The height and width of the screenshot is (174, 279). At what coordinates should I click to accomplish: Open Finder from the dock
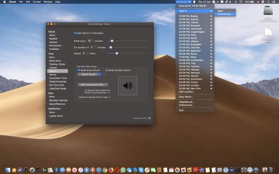8,170
